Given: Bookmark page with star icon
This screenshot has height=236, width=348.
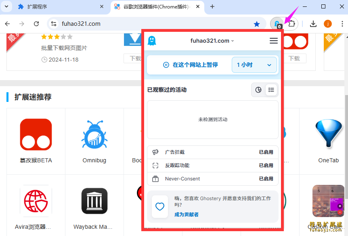Looking at the screenshot, I should tap(257, 24).
